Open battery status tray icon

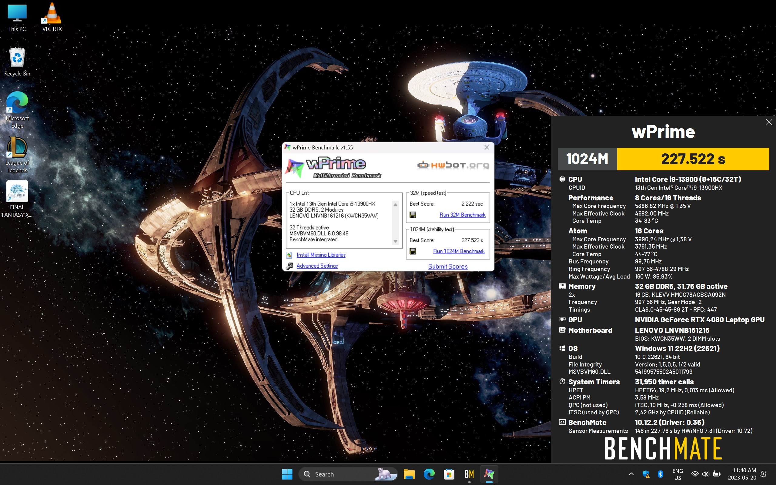[717, 474]
